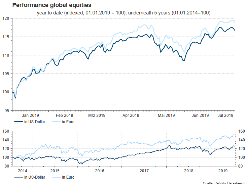Viewport: 247px width, 185px height.
Task: Click the '2018' year label in lower chart
Action: click(x=188, y=170)
